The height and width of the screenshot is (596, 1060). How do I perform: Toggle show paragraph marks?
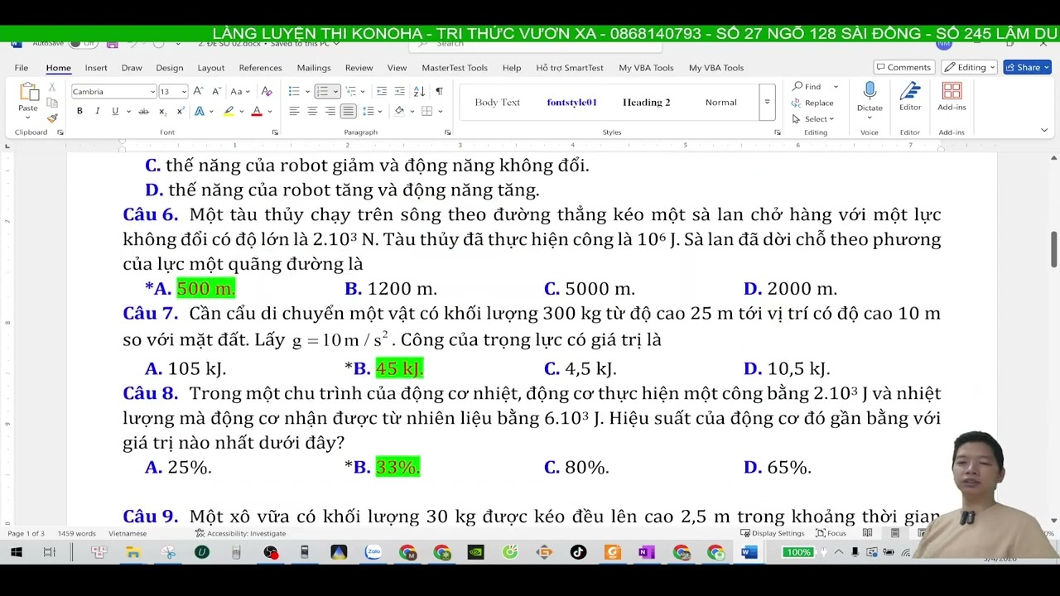click(x=439, y=92)
